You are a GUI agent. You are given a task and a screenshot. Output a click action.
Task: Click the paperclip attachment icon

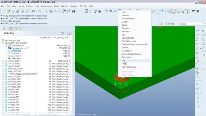198,11
